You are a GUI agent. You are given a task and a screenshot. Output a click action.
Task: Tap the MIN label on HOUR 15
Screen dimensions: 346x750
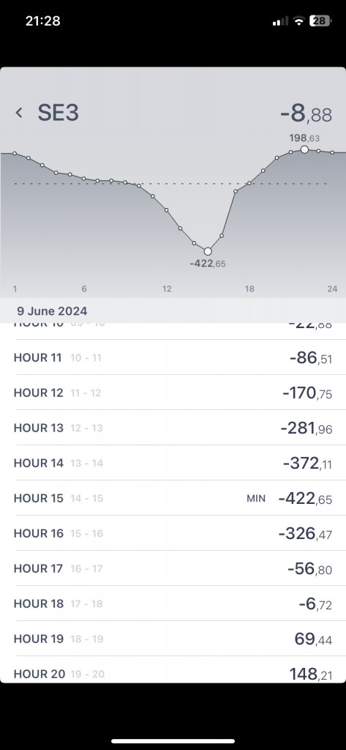[256, 499]
